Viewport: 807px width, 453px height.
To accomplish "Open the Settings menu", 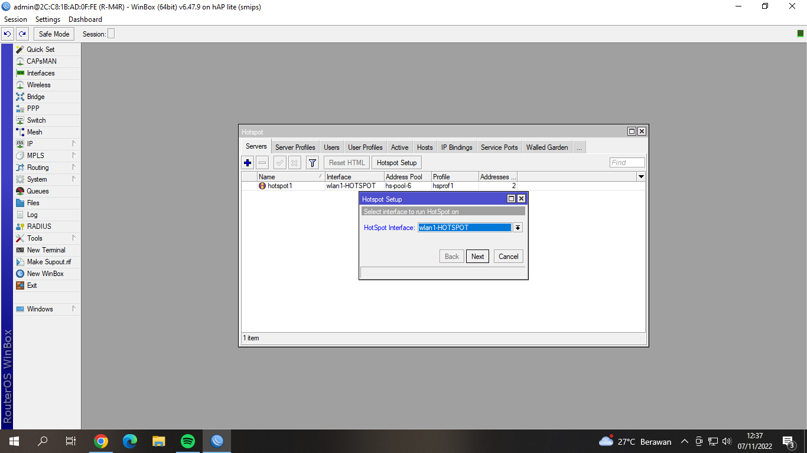I will pyautogui.click(x=48, y=19).
